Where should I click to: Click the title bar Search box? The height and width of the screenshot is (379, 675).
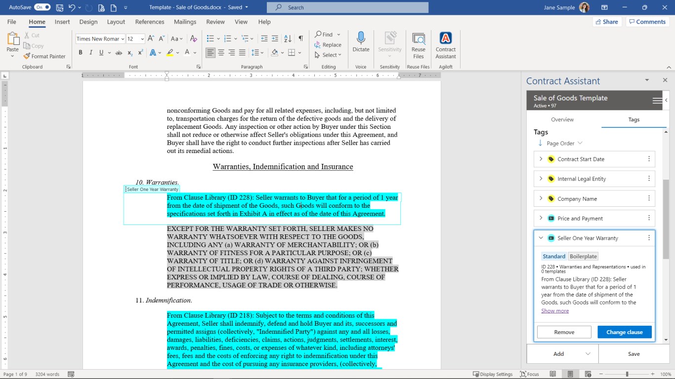pyautogui.click(x=347, y=7)
